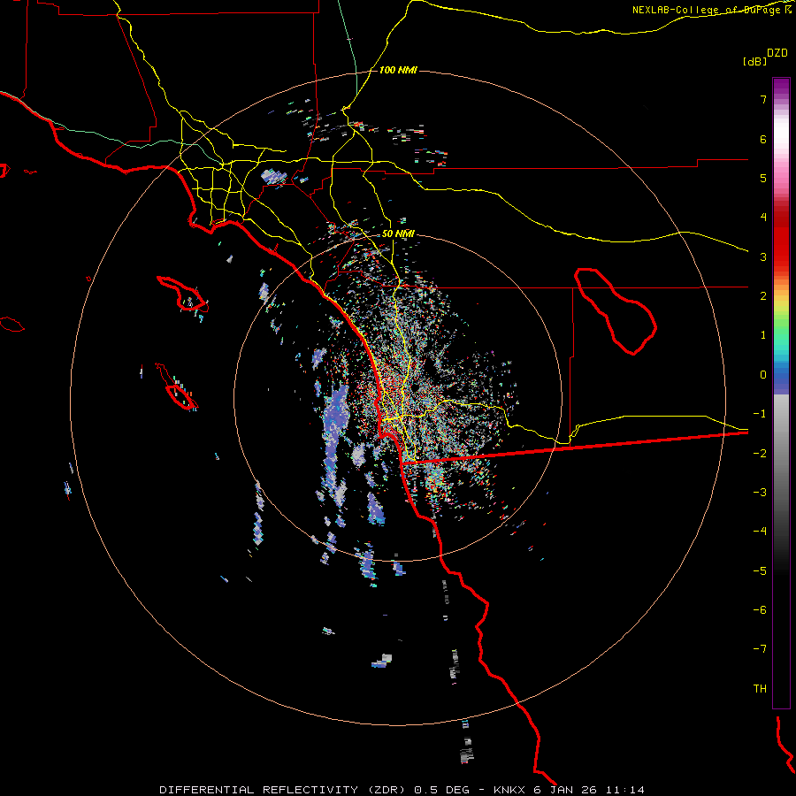Click the 0 dB value on color scale
796x796 pixels.
[763, 375]
